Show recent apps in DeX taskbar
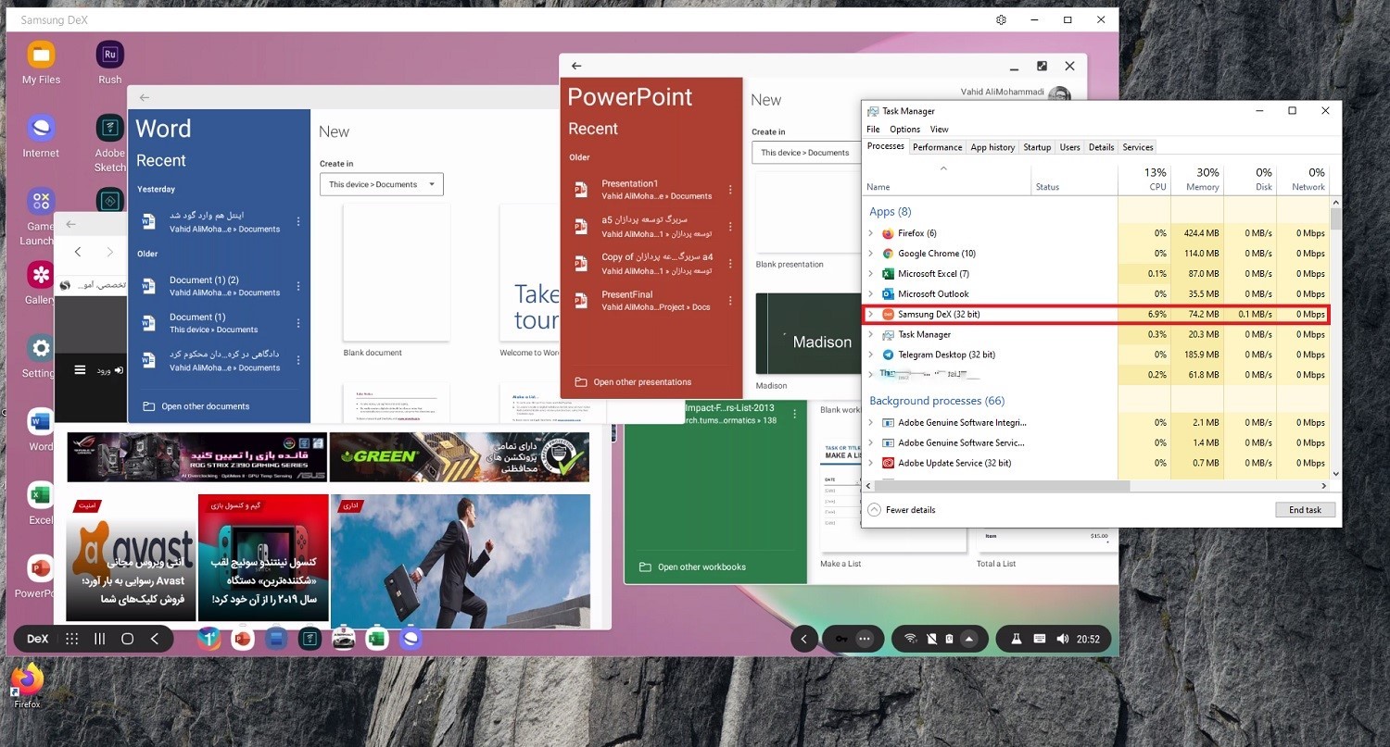Screen dimensions: 1390x747 (100, 639)
